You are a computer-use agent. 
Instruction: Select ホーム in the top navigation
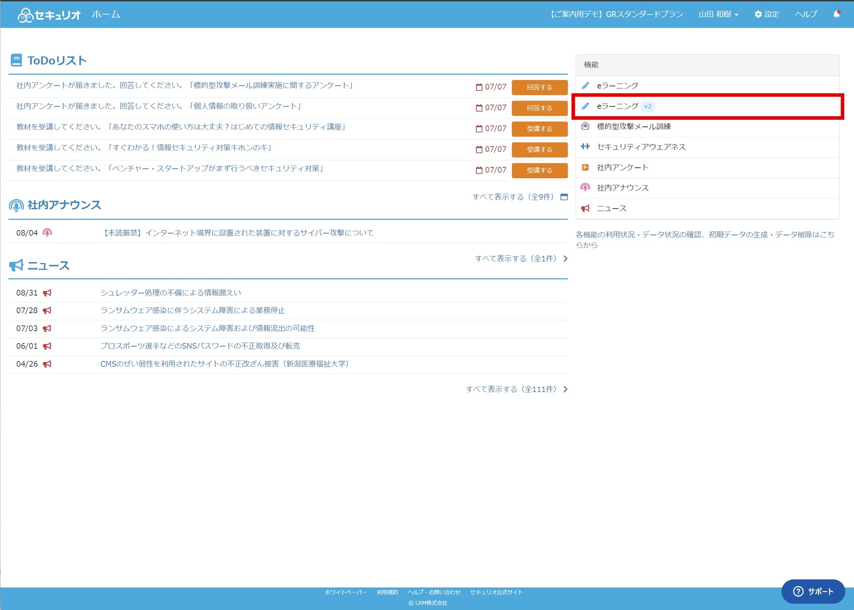click(105, 14)
